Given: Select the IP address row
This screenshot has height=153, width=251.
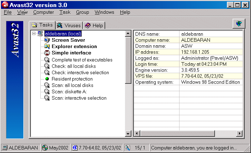Looking at the screenshot, I should (188, 52).
